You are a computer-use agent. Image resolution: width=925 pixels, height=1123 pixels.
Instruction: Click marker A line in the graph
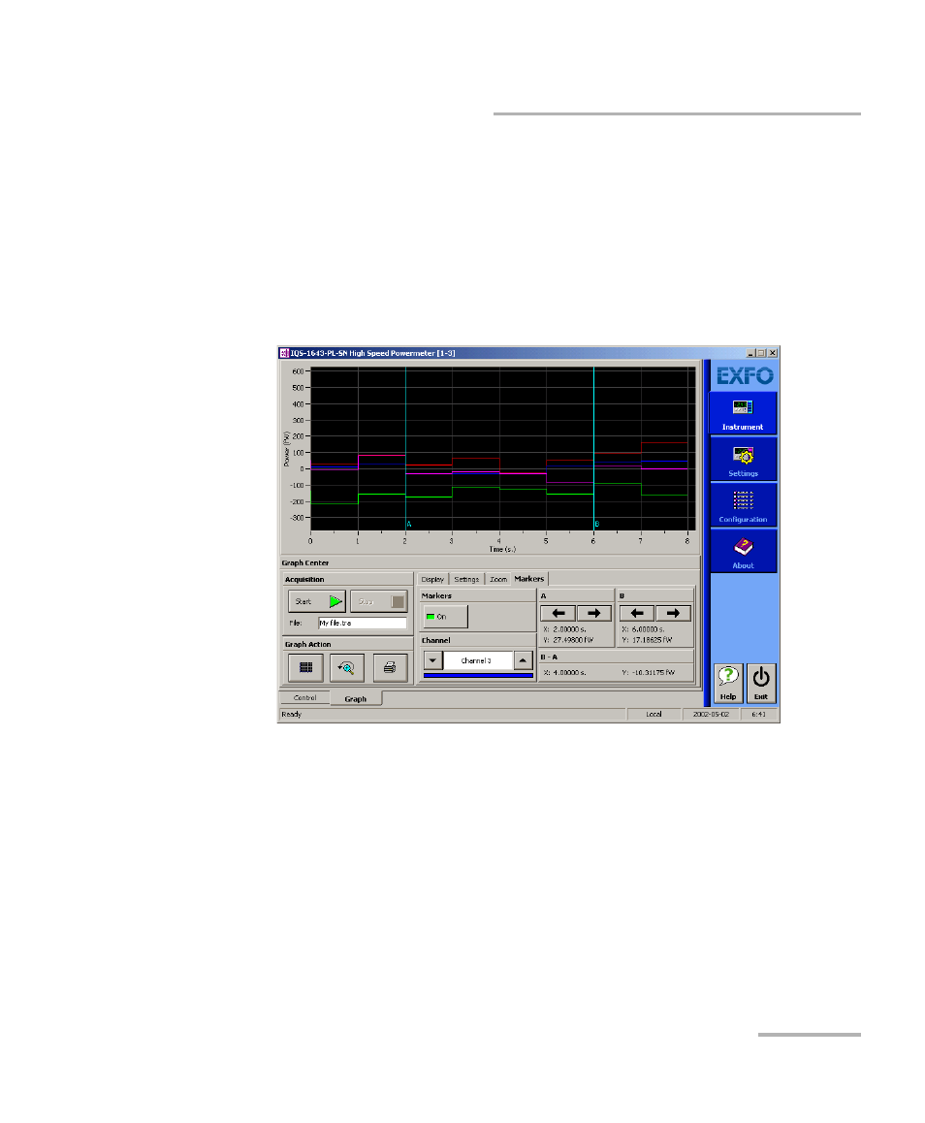pyautogui.click(x=406, y=449)
